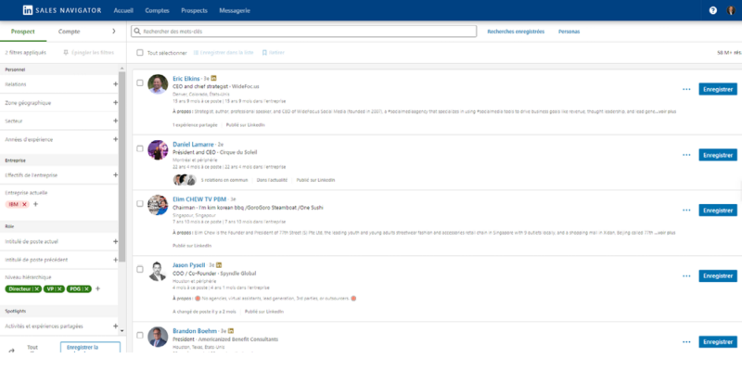The image size is (742, 371).
Task: Save Eric Elkins with the Enregistrer button
Action: [718, 89]
